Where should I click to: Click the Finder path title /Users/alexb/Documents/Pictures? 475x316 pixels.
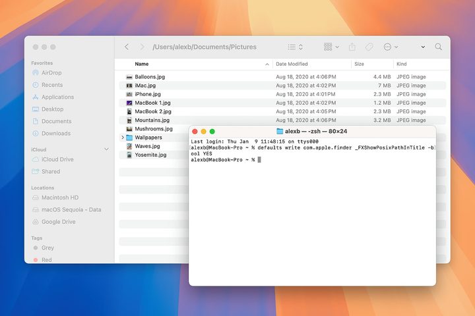tap(205, 47)
